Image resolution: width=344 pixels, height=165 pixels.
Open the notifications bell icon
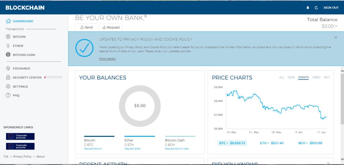click(308, 8)
